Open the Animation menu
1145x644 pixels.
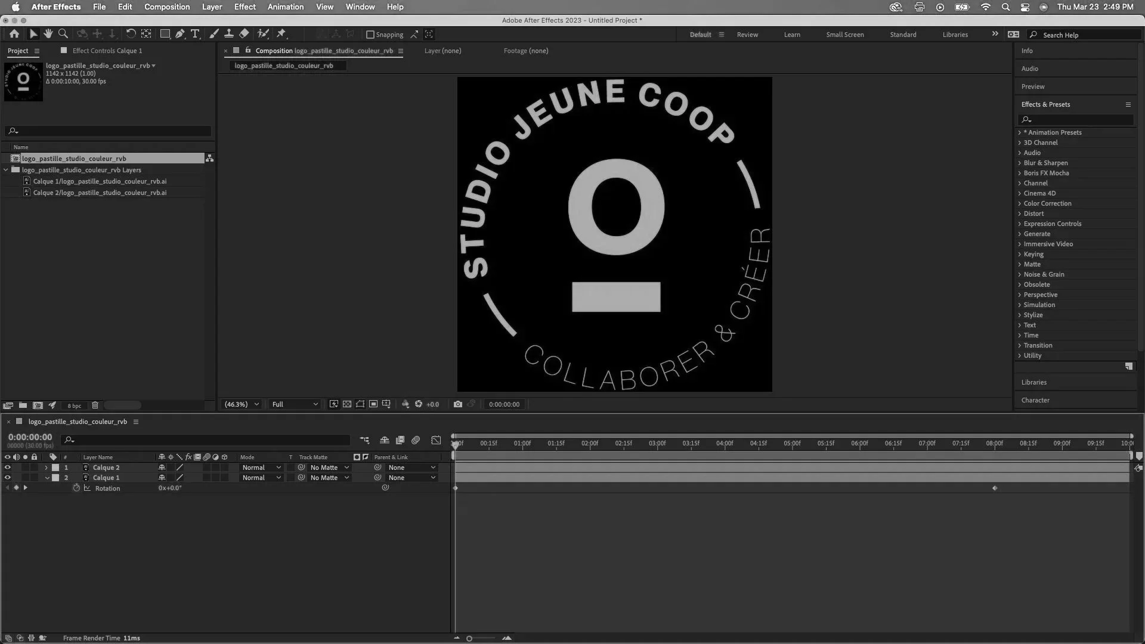(x=286, y=7)
